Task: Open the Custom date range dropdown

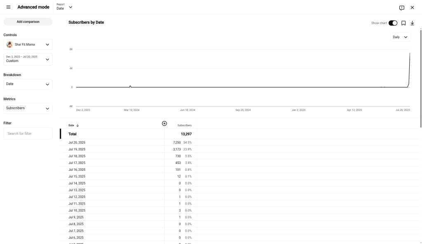Action: tap(28, 59)
